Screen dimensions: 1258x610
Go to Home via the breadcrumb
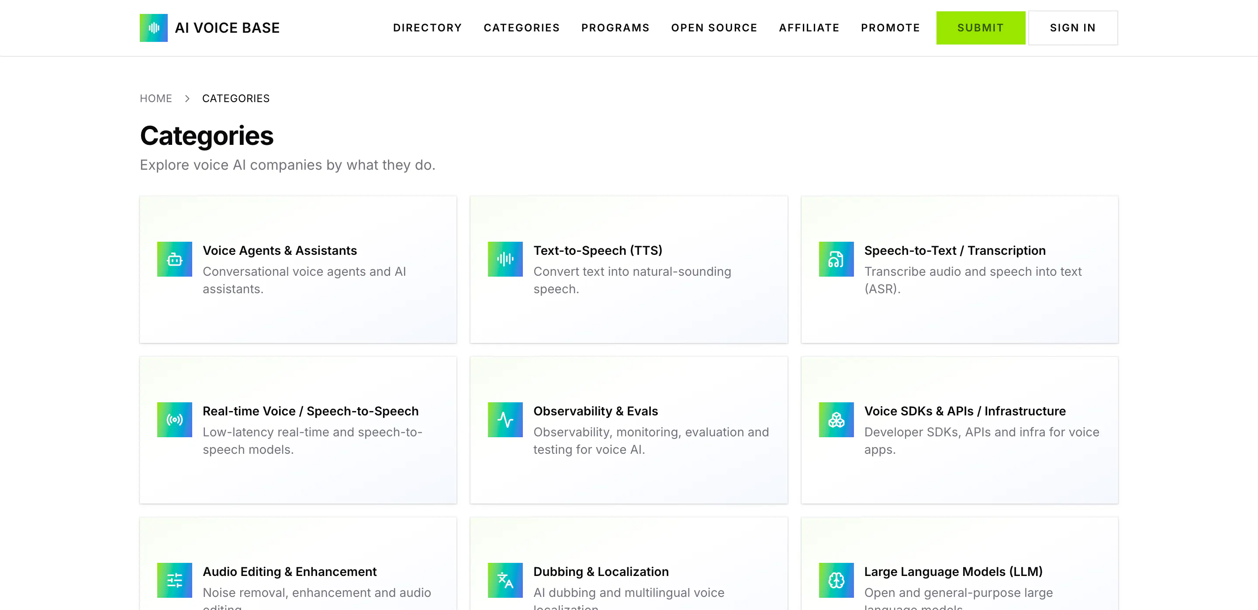(x=156, y=99)
